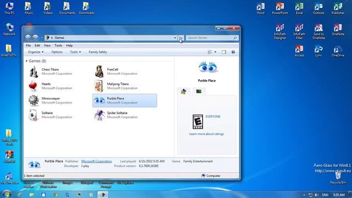The width and height of the screenshot is (352, 198).
Task: Click inside the Search Games field
Action: tap(212, 38)
